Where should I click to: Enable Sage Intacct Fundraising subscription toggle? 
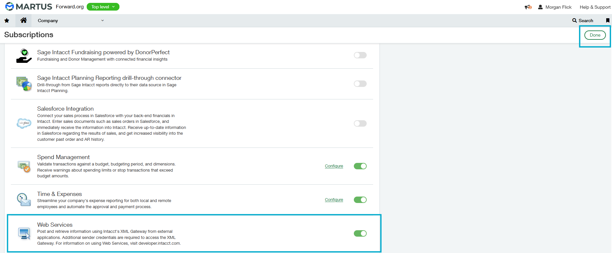[360, 55]
